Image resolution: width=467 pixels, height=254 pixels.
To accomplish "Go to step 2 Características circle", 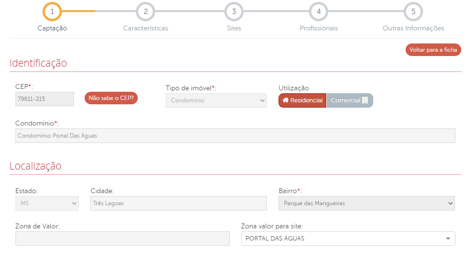I will 146,12.
